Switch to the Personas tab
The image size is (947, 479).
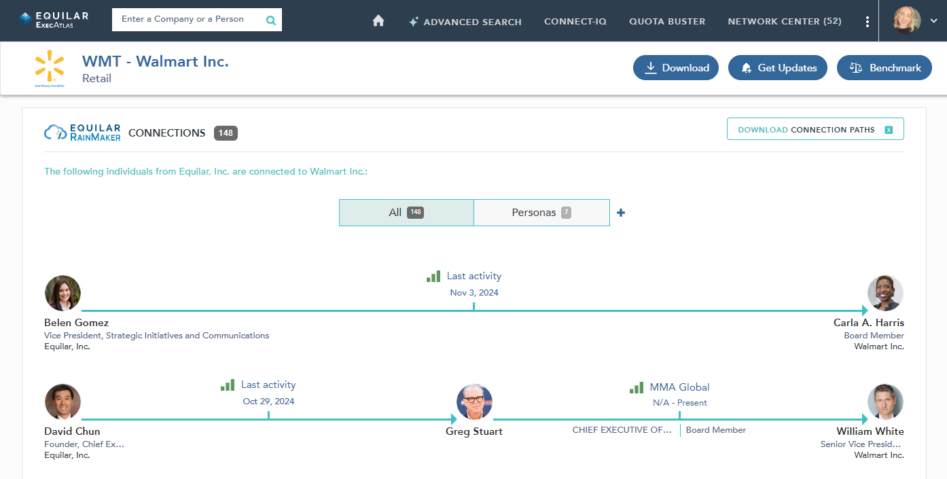point(541,213)
